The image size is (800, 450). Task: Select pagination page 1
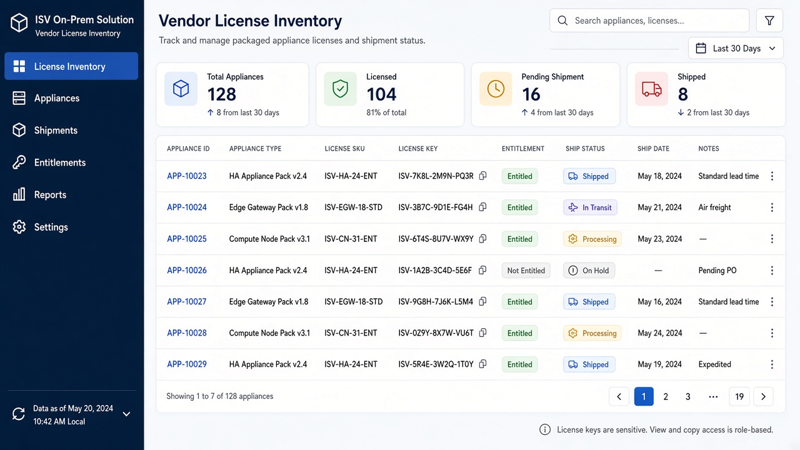pos(644,396)
